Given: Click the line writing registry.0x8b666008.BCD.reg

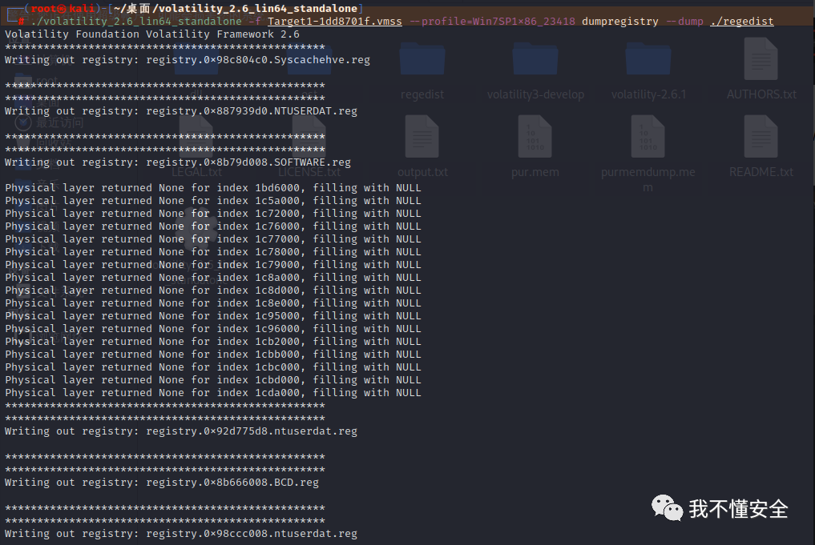Looking at the screenshot, I should [162, 483].
